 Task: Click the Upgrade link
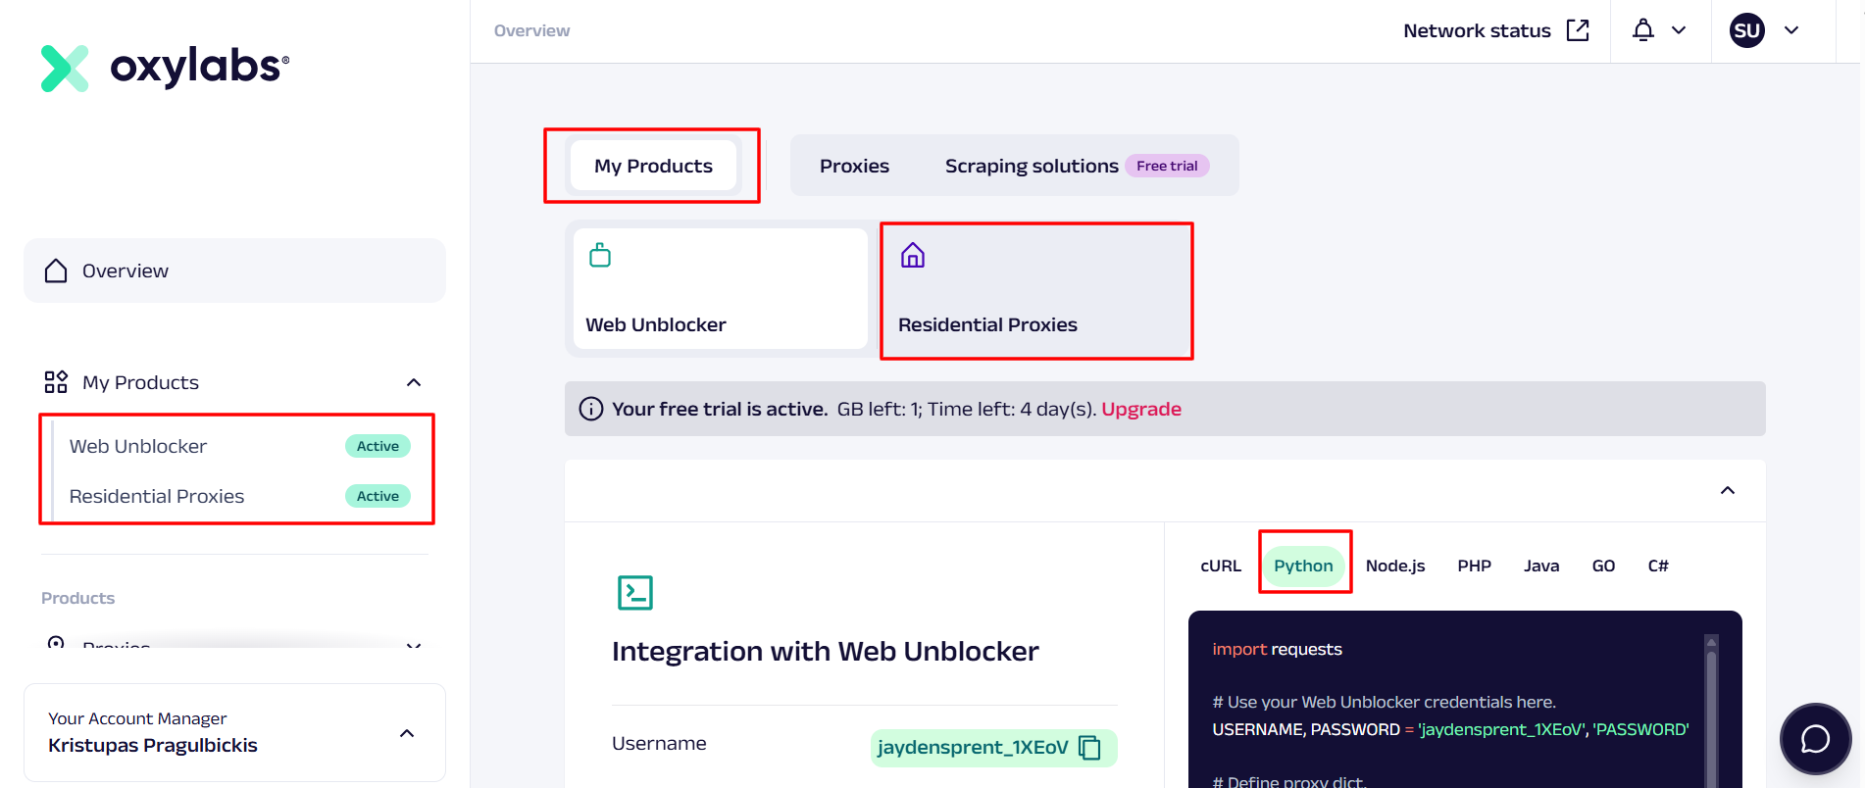point(1141,409)
